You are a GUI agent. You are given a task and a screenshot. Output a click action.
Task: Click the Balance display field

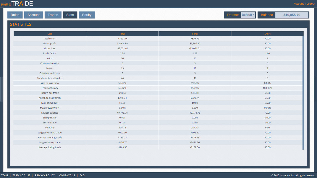[292, 14]
